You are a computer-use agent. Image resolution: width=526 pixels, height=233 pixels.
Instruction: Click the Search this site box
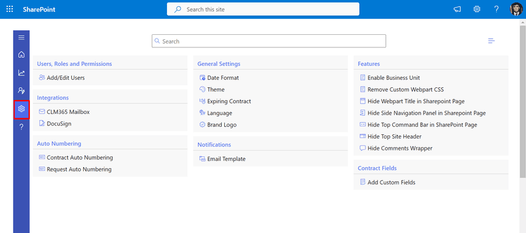(263, 9)
